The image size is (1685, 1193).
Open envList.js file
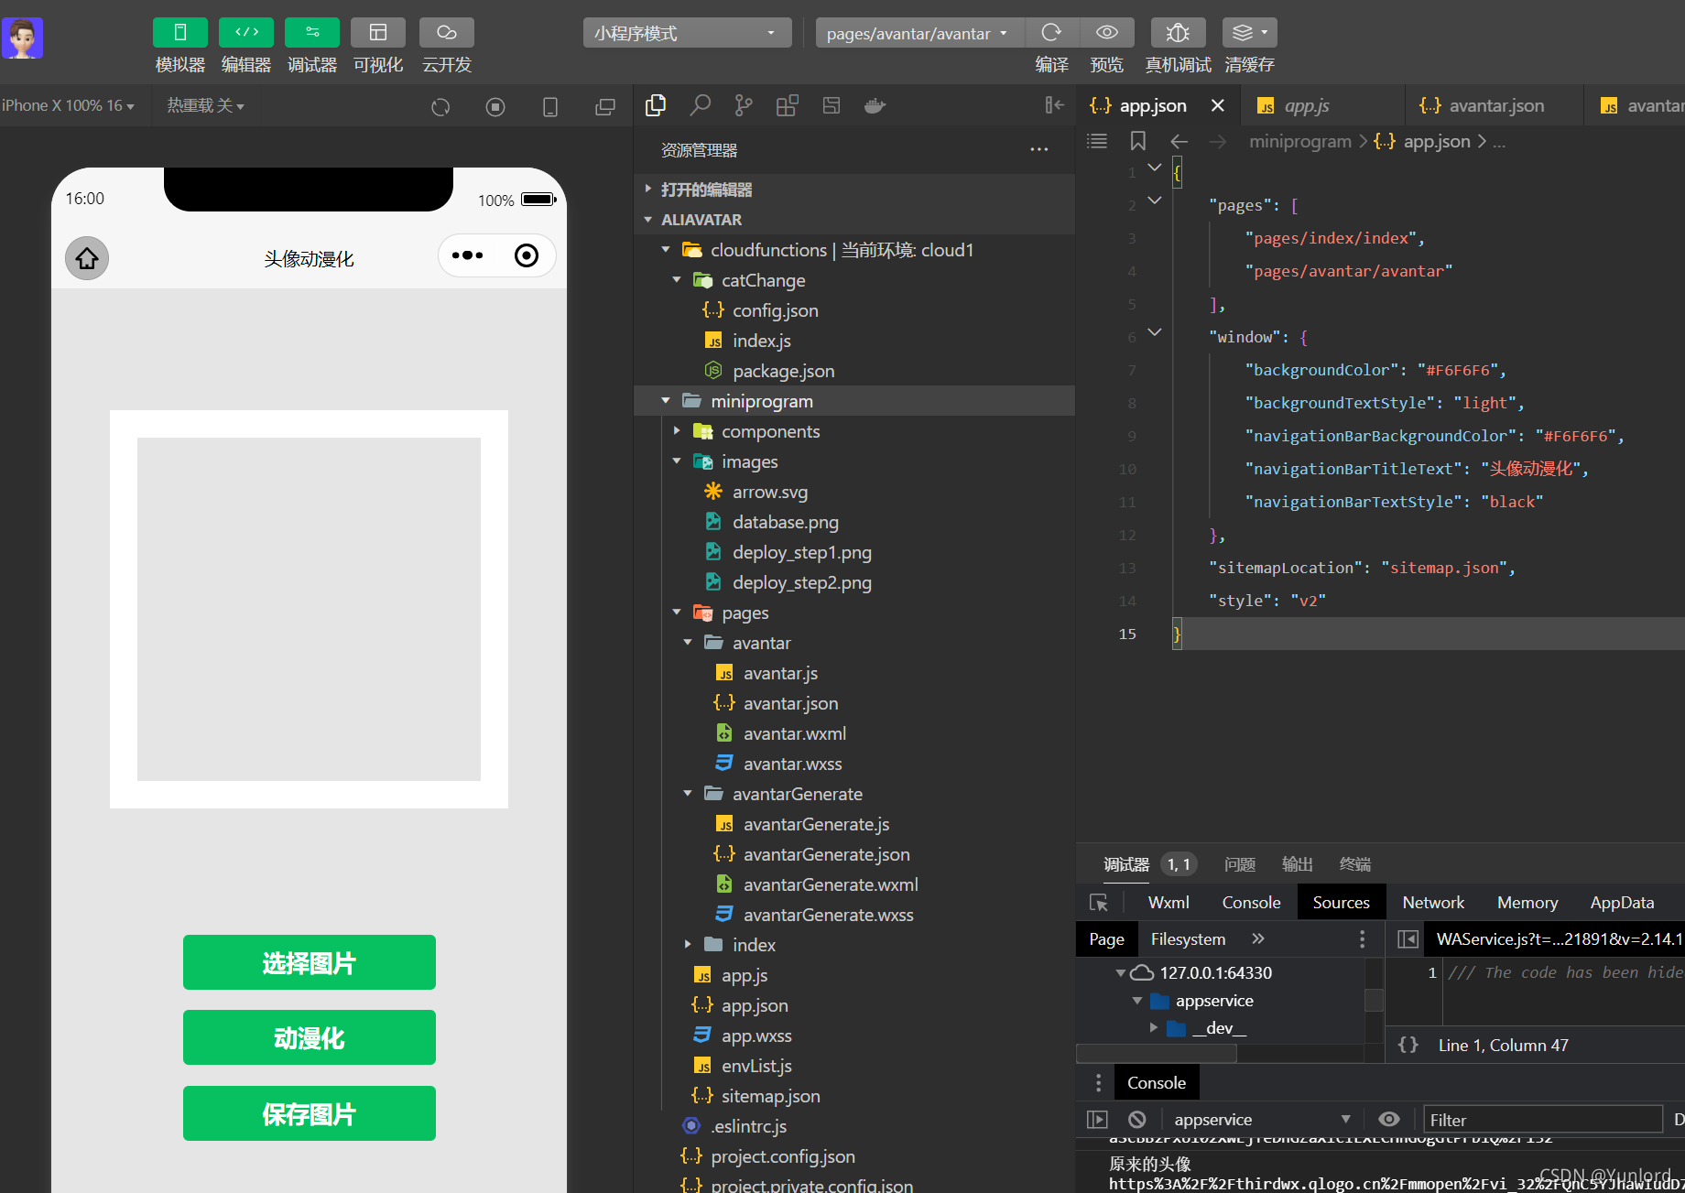click(x=756, y=1066)
